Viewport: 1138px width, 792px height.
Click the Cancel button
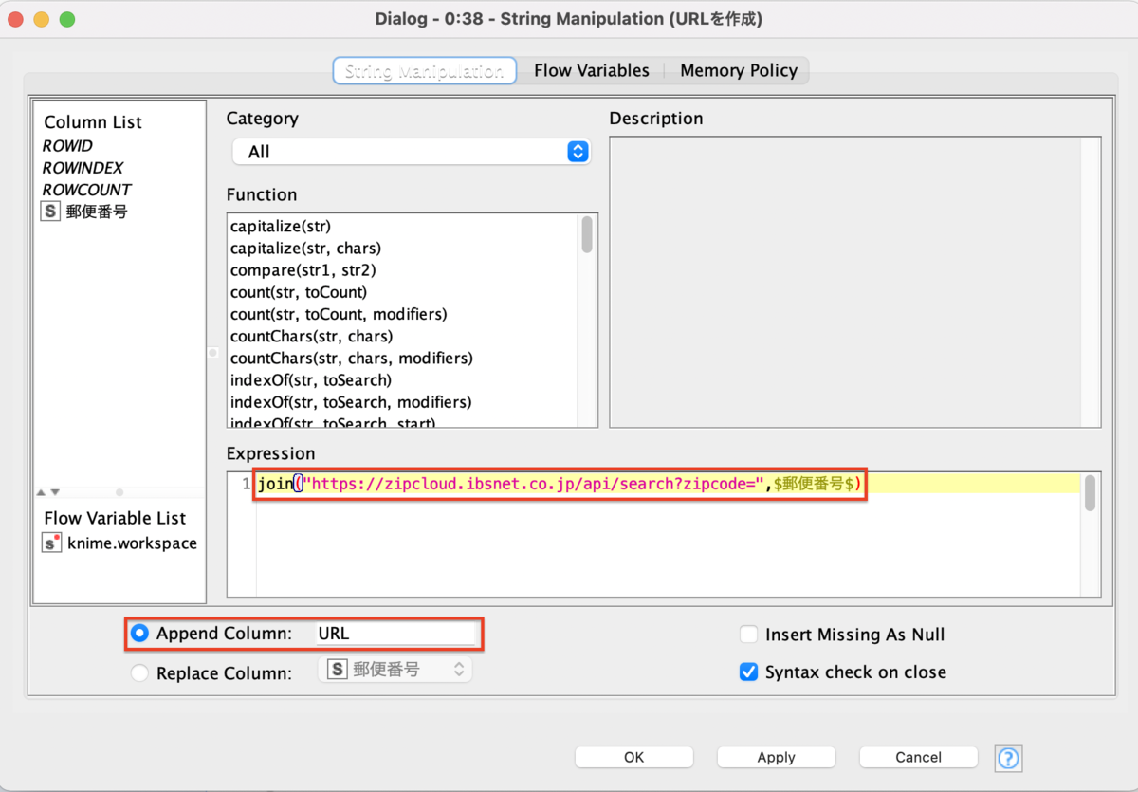tap(918, 757)
